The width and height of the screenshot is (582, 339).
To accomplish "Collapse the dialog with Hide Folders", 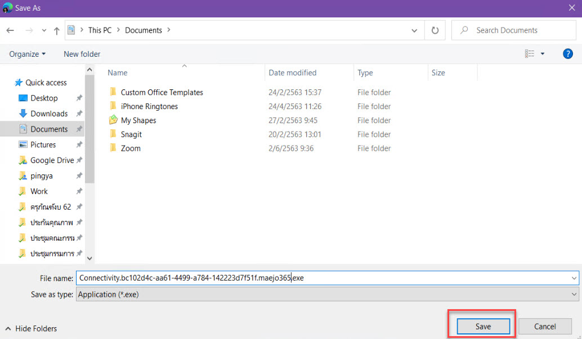I will point(31,328).
